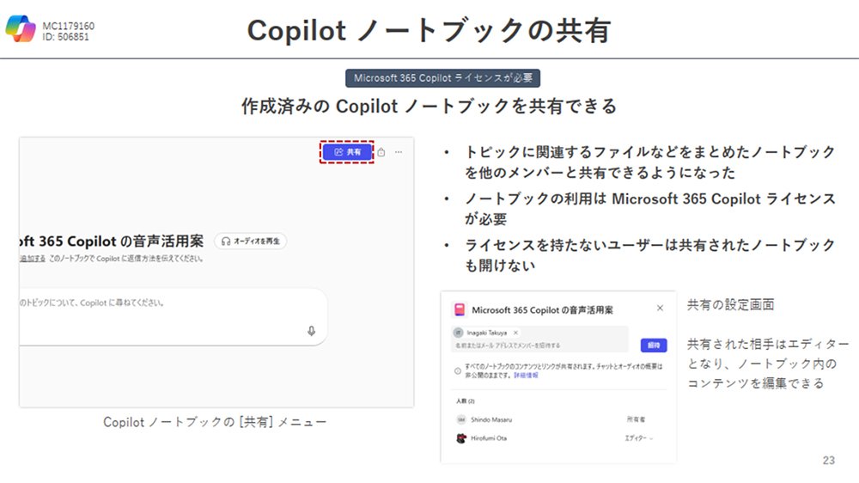Click the notebook title '365 Copilot の音声活用案'

120,241
